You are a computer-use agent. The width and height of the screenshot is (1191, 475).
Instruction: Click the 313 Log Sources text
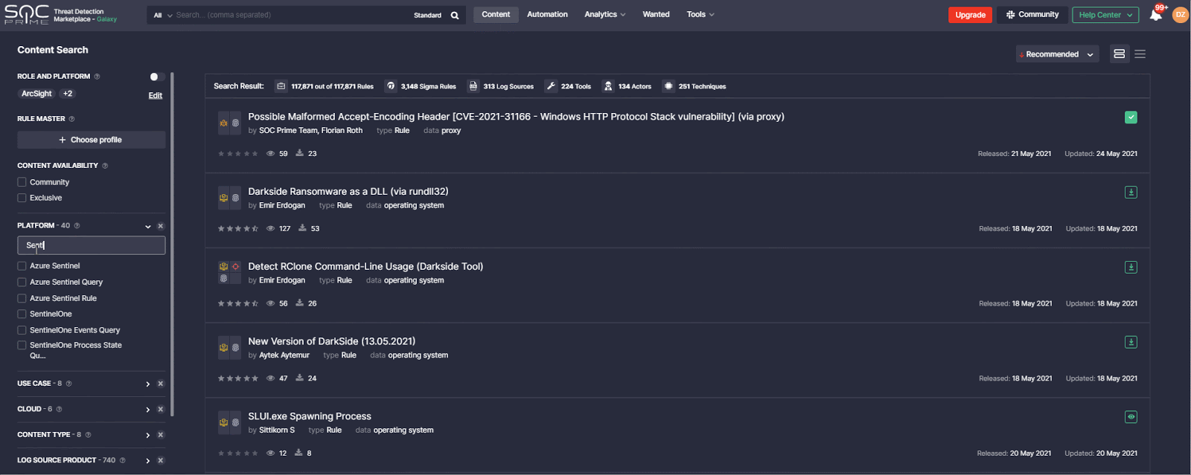click(x=508, y=87)
